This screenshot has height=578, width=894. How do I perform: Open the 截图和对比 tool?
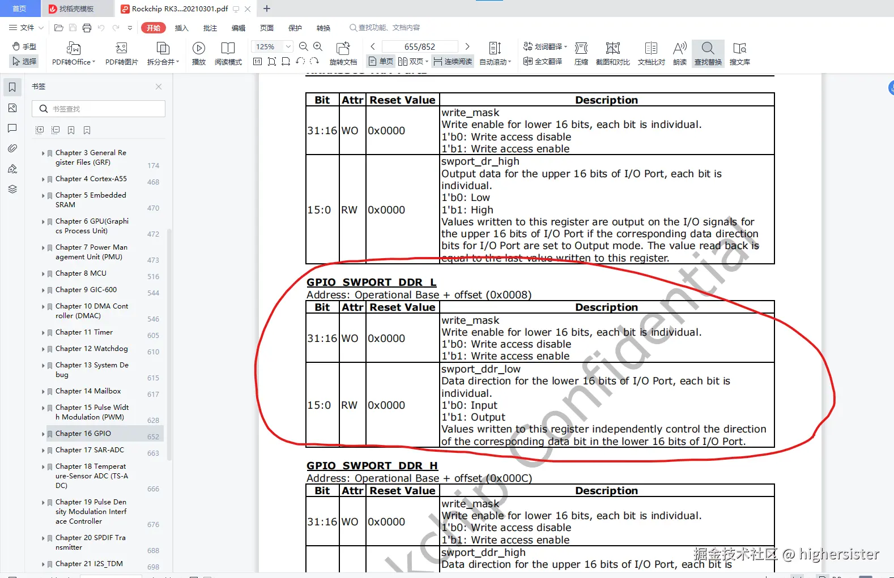tap(613, 54)
